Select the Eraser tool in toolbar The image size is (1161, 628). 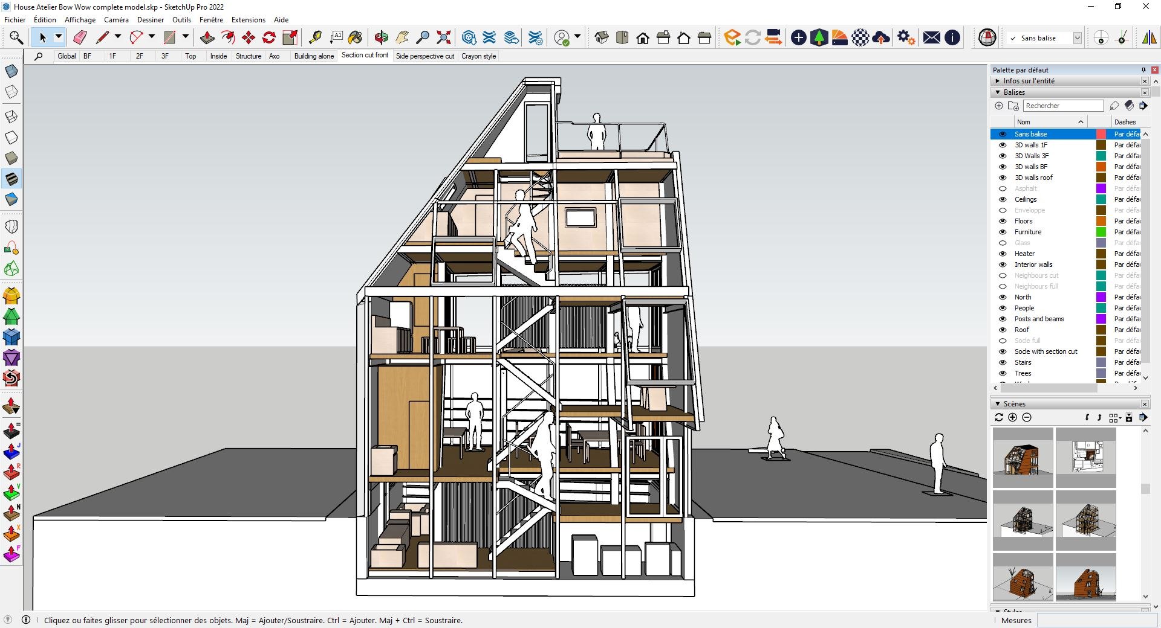click(x=80, y=37)
